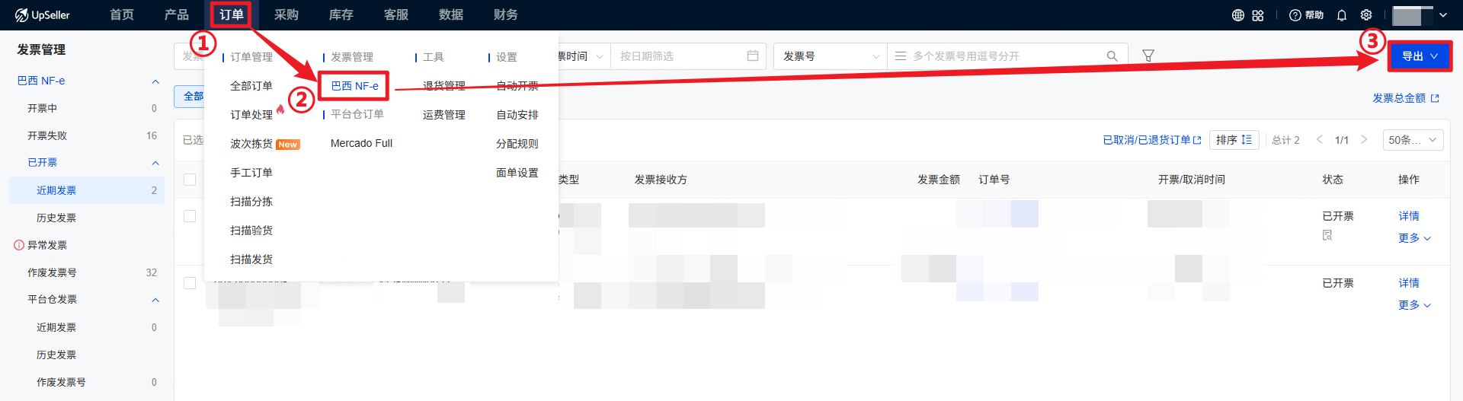The width and height of the screenshot is (1463, 401).
Task: Expand 更多 options in first row
Action: tap(1414, 238)
